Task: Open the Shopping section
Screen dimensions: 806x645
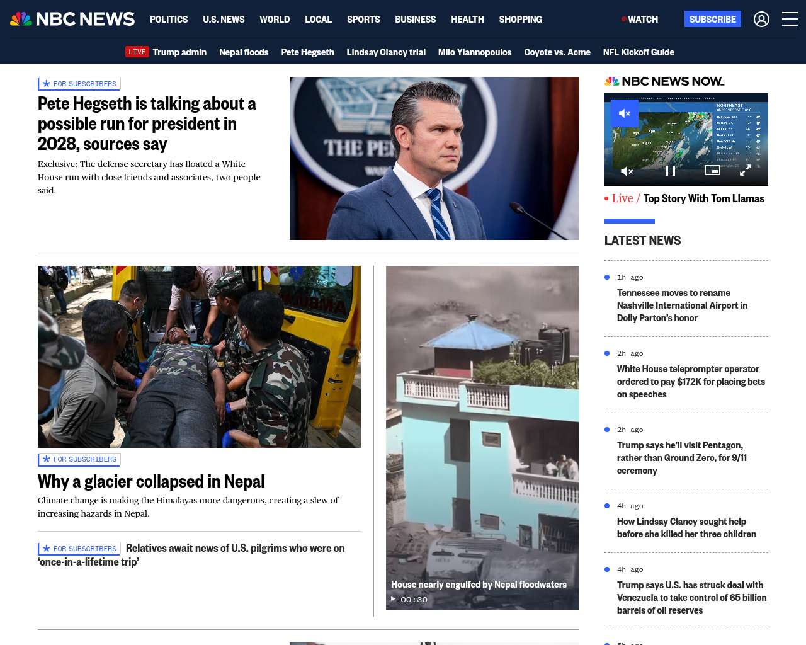Action: (520, 20)
